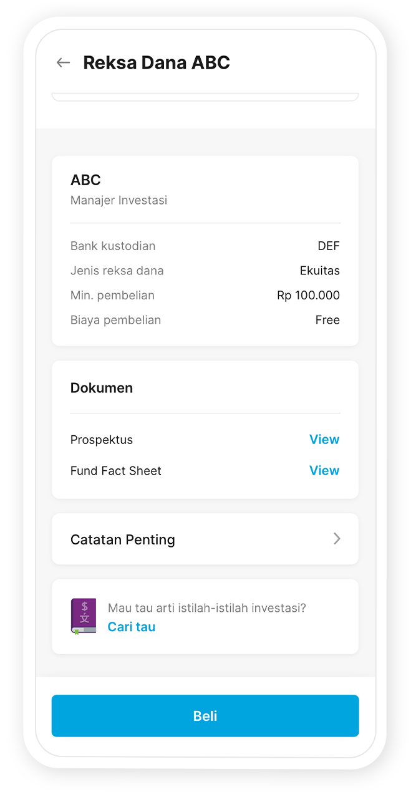Click the Dokumen section heading
Screen dimensions: 416x792
pos(102,388)
